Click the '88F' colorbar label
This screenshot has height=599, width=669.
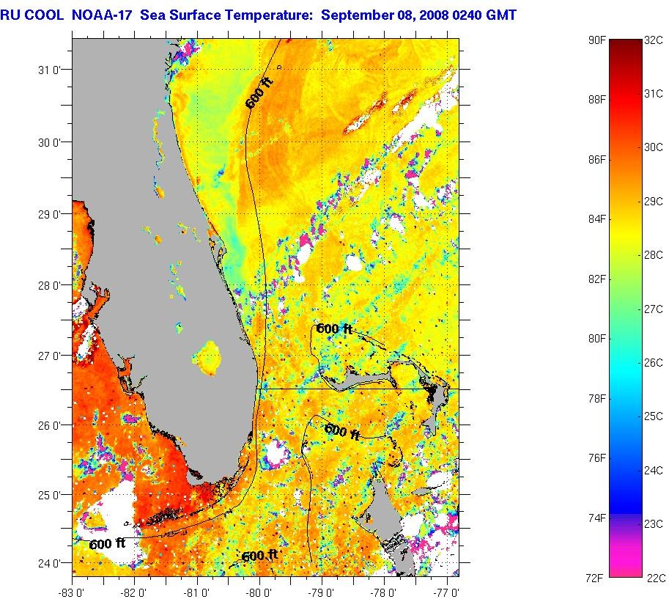[x=596, y=100]
